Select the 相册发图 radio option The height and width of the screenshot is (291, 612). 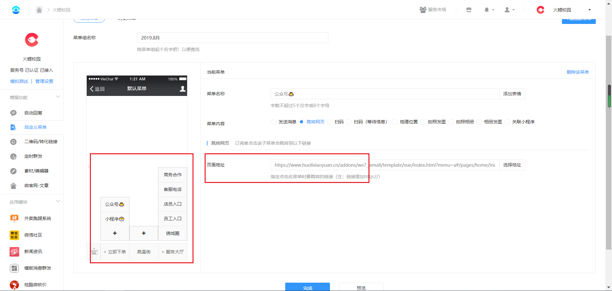[479, 122]
